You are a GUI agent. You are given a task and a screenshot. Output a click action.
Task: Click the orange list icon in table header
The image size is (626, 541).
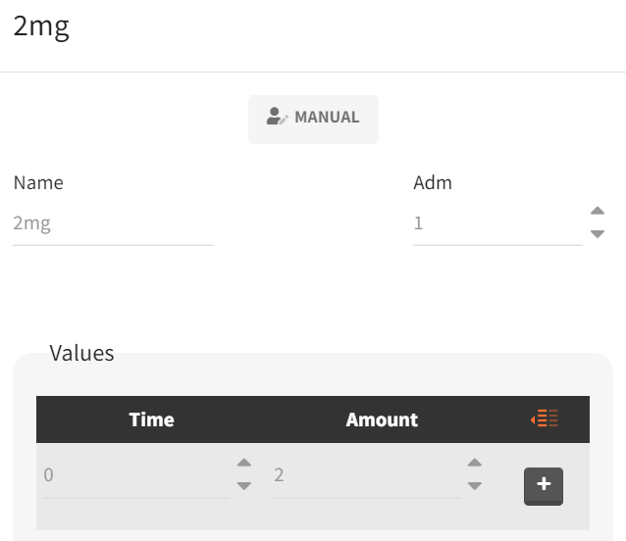545,419
